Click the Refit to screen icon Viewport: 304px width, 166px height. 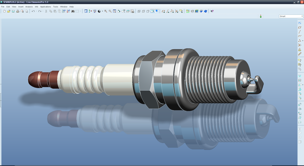(115, 11)
